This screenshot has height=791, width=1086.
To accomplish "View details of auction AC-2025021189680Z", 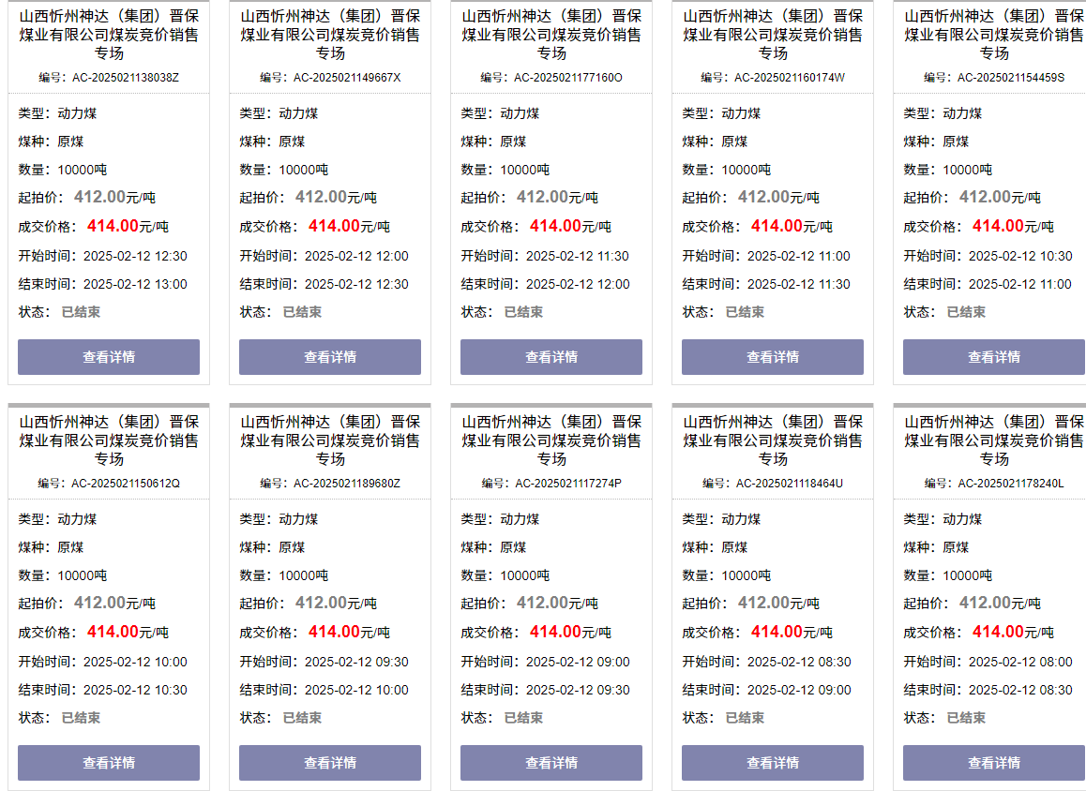I will coord(330,763).
